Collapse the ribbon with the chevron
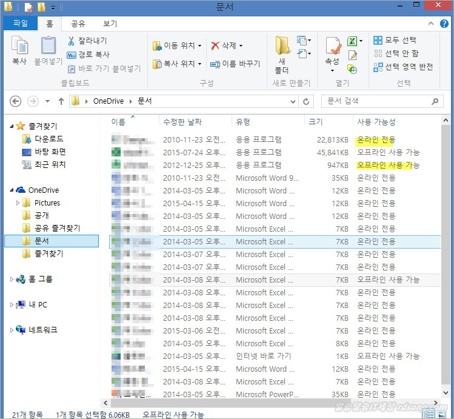 [431, 24]
